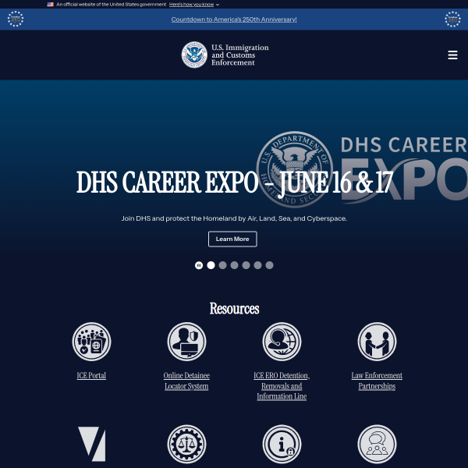The image size is (468, 468).
Task: Click the DHS Career Expo banner image
Action: coord(362,169)
